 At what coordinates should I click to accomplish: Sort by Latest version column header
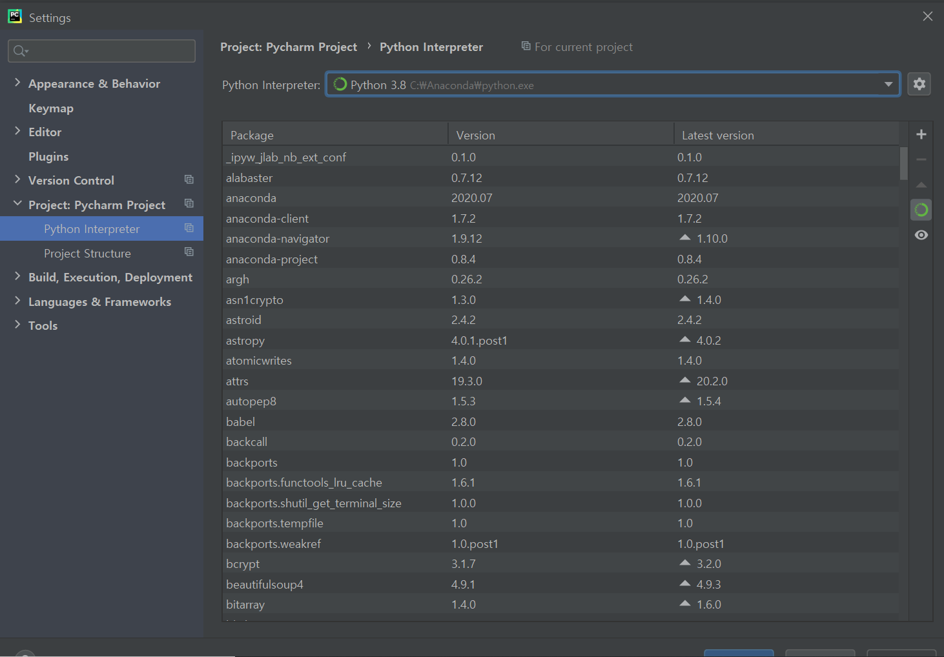point(786,135)
